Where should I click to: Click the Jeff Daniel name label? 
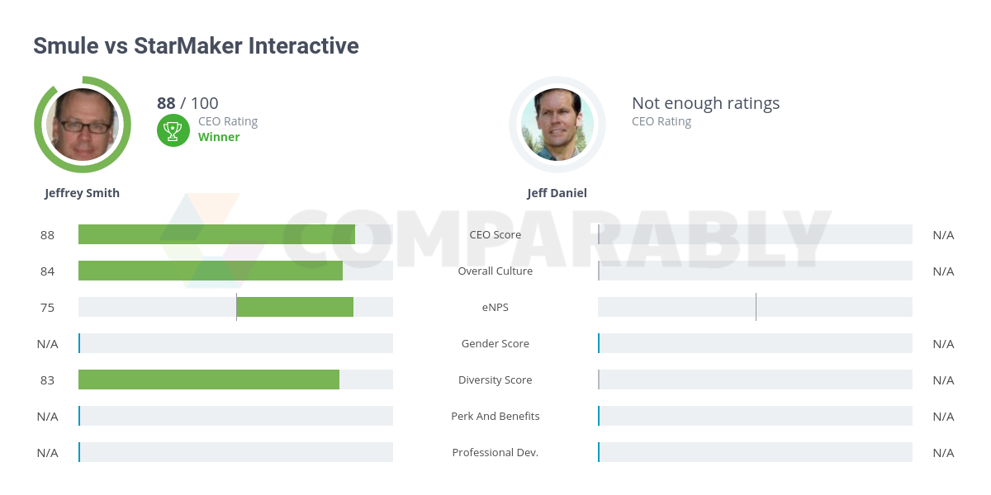(x=557, y=193)
